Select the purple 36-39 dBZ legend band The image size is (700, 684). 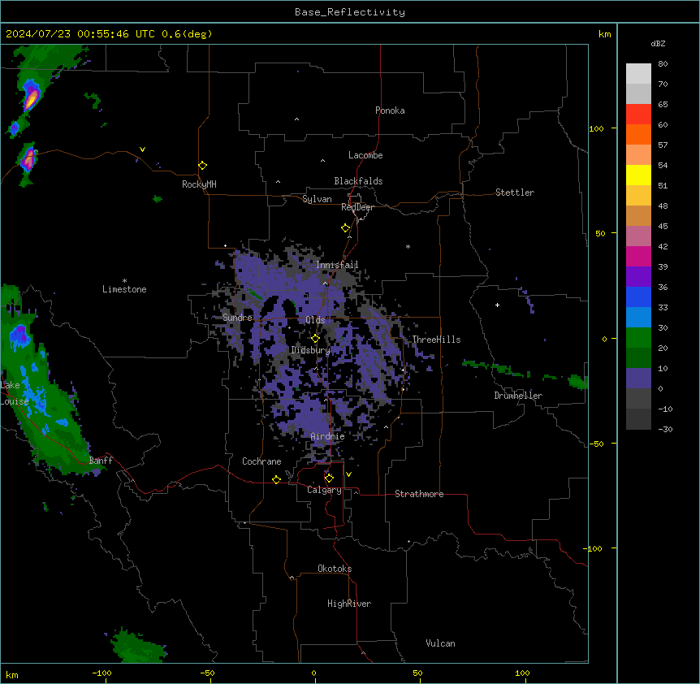click(x=638, y=277)
